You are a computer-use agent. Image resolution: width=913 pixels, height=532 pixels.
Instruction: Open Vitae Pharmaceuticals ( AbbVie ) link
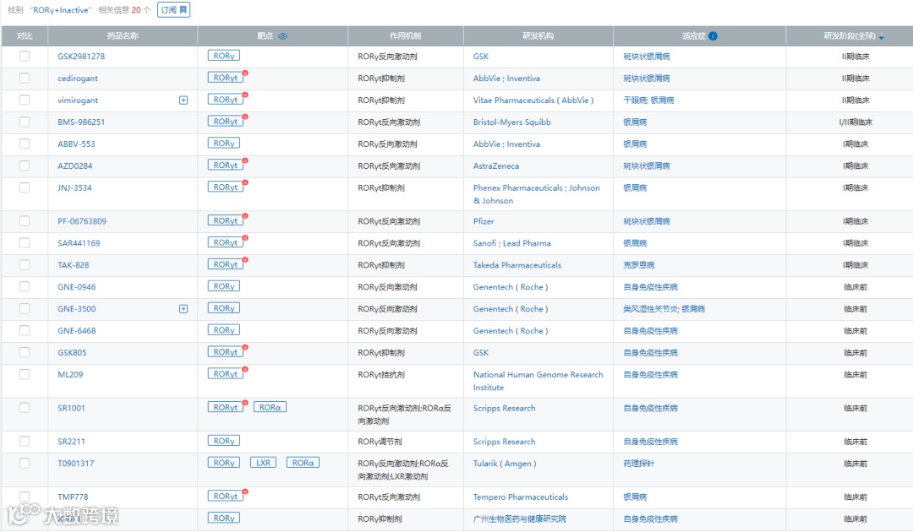click(533, 100)
